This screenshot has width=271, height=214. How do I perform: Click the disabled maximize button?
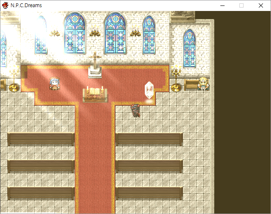(241, 5)
